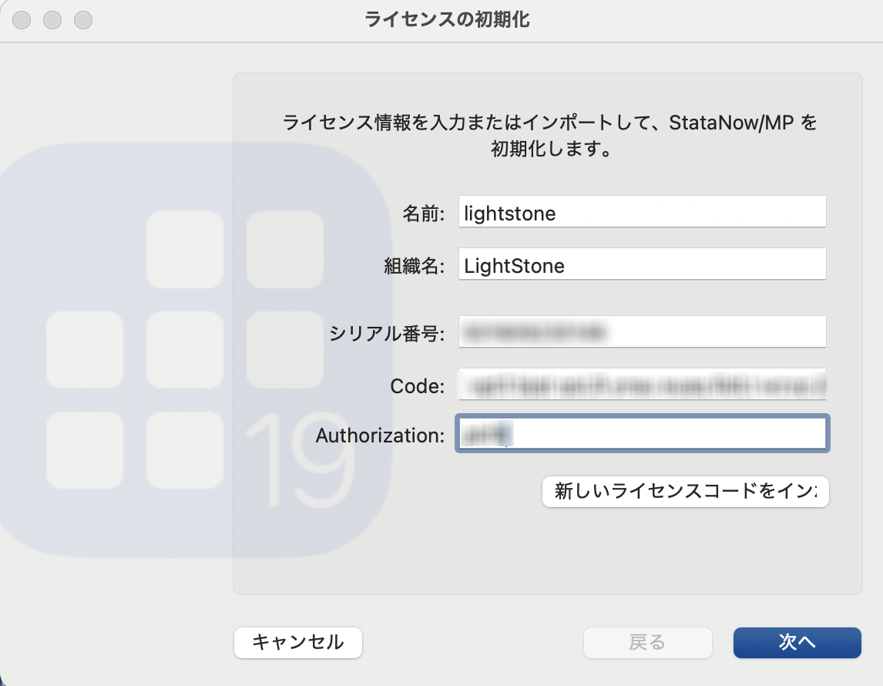
Task: Click the disabled 戻る button
Action: 647,643
